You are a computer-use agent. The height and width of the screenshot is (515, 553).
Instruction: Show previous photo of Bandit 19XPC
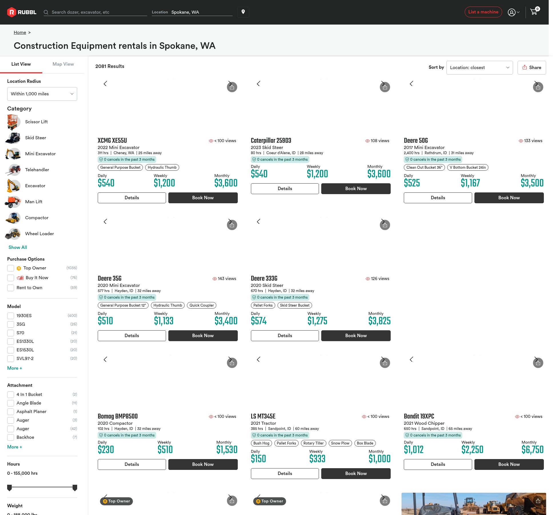411,359
